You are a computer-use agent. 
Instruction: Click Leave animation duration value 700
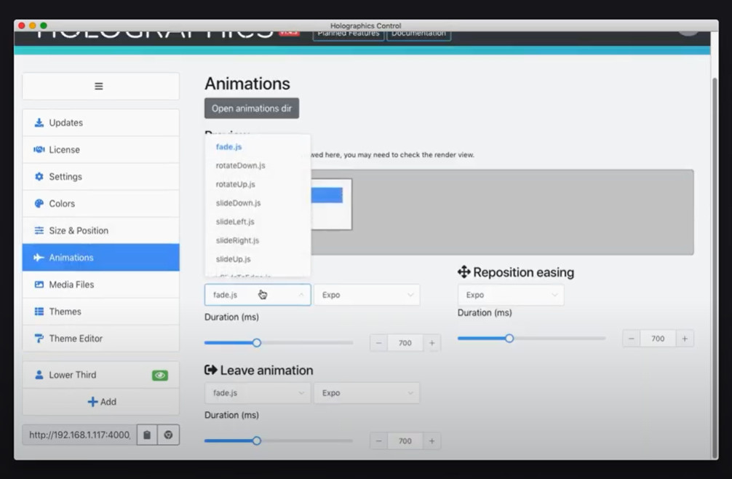405,441
